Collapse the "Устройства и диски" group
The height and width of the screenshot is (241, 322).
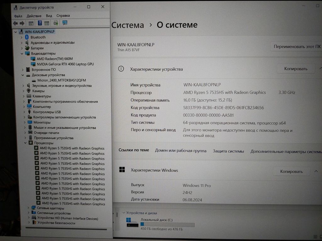(124, 213)
